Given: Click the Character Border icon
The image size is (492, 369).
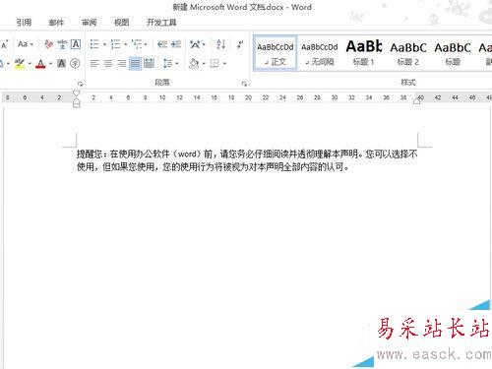Looking at the screenshot, I should click(76, 44).
